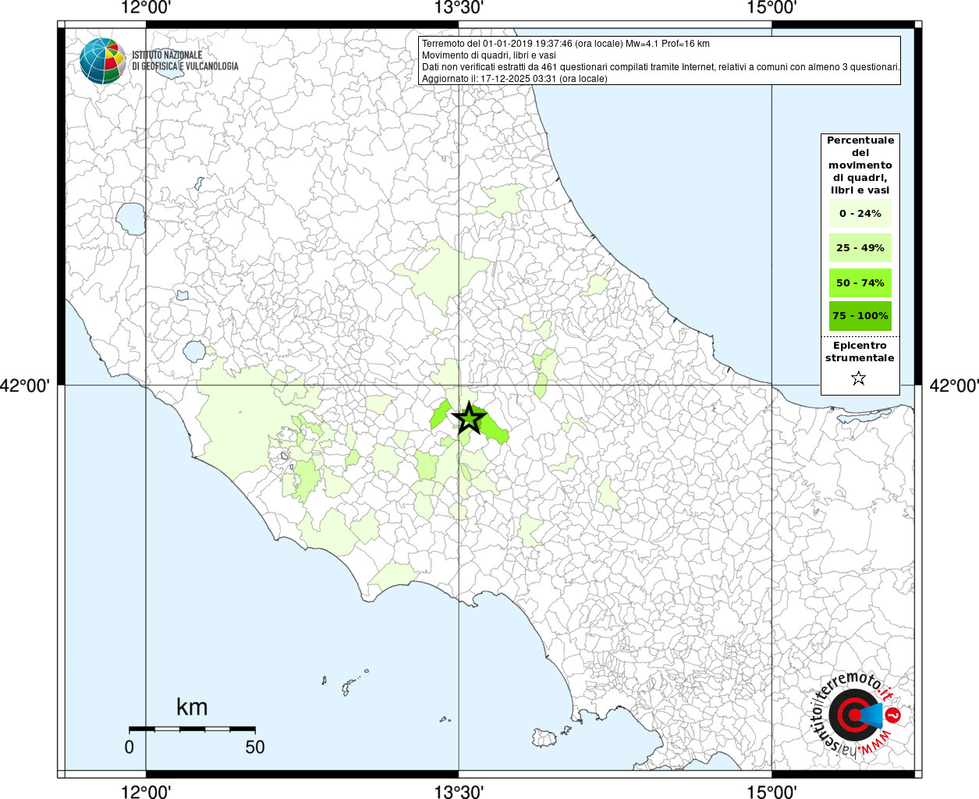Click the bottom 12°00' longitude label
Image resolution: width=979 pixels, height=799 pixels.
(x=146, y=791)
